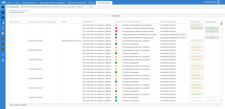Switch to the LiveView tab

click(x=91, y=3)
